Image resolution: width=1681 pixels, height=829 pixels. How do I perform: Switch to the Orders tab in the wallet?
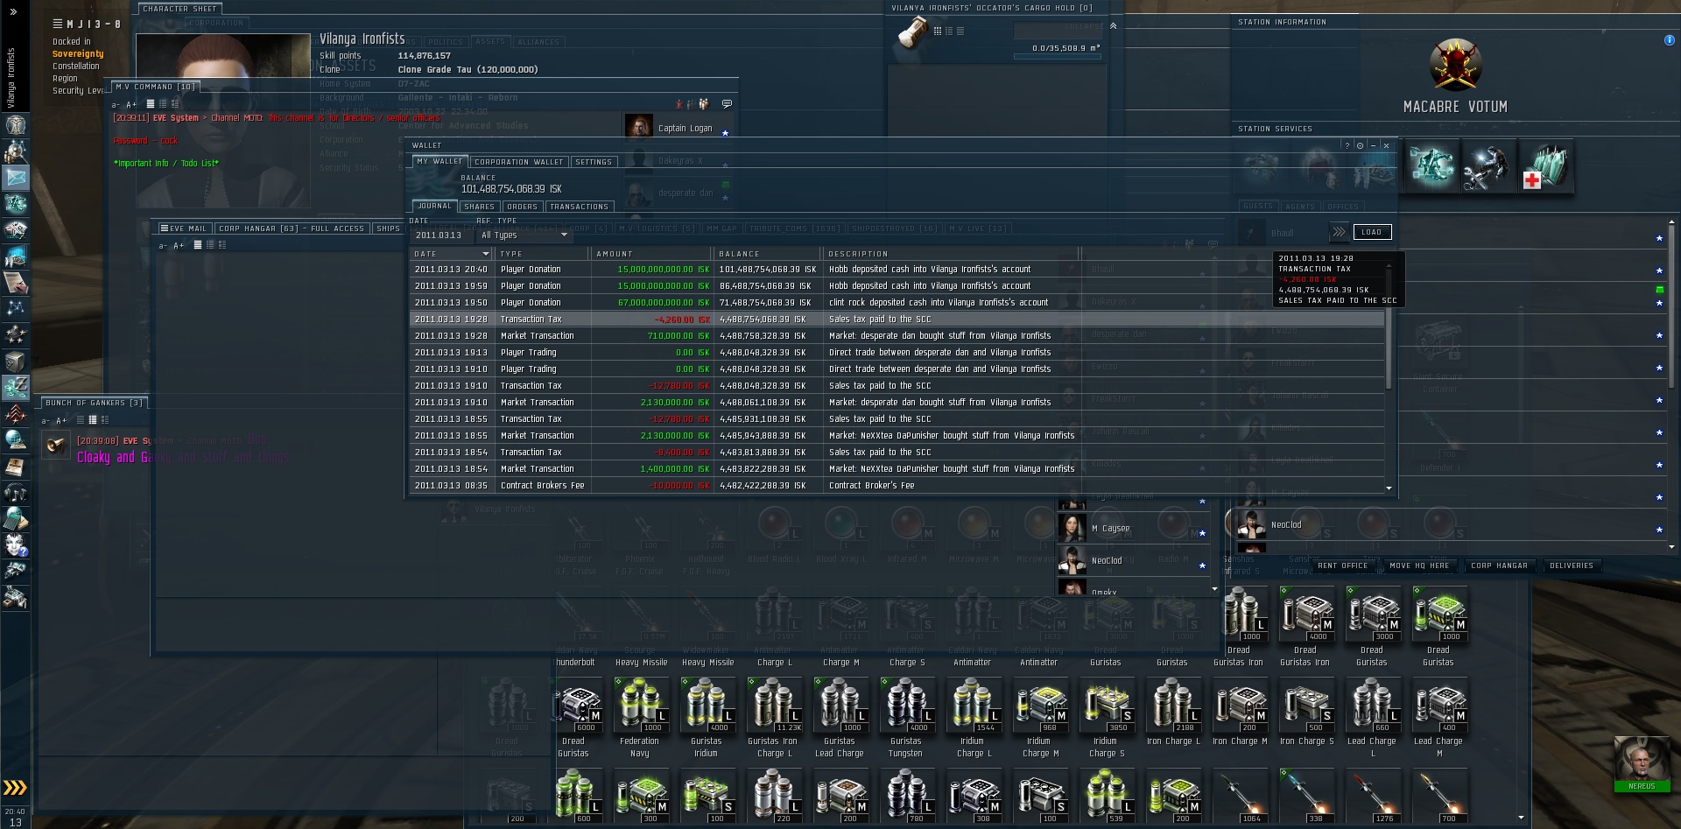(522, 207)
